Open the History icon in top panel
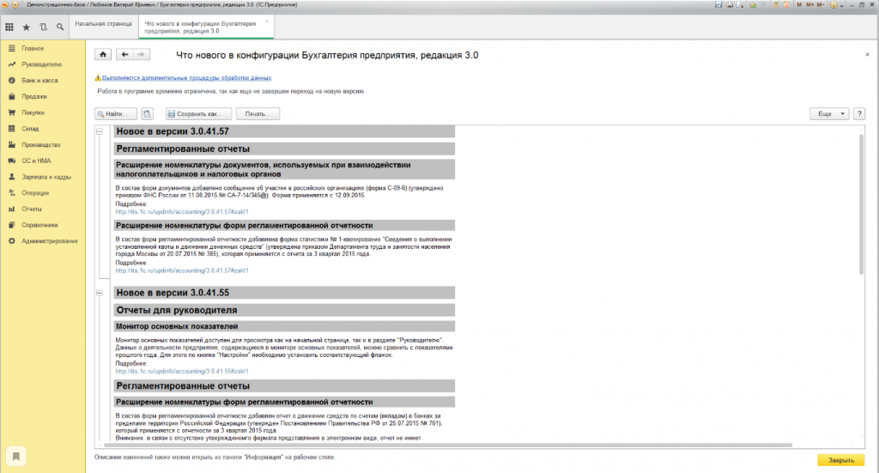Viewport: 879px width, 473px height. pos(43,27)
